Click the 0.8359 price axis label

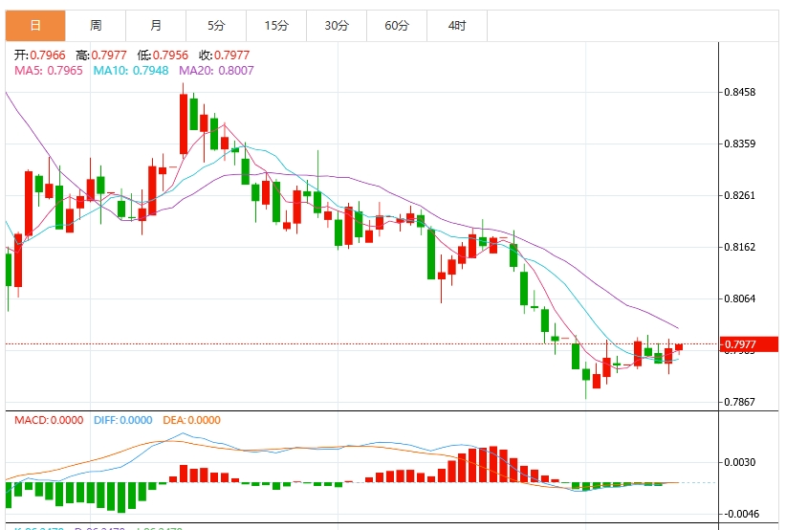pos(739,144)
